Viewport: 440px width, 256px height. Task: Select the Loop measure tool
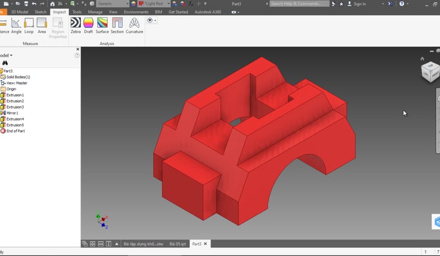(x=29, y=26)
